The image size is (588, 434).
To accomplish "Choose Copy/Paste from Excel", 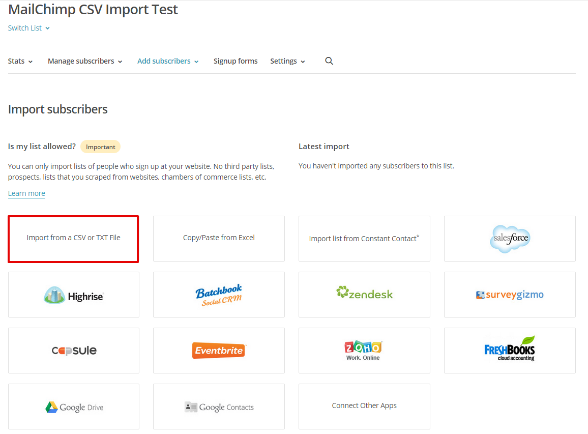I will [219, 239].
